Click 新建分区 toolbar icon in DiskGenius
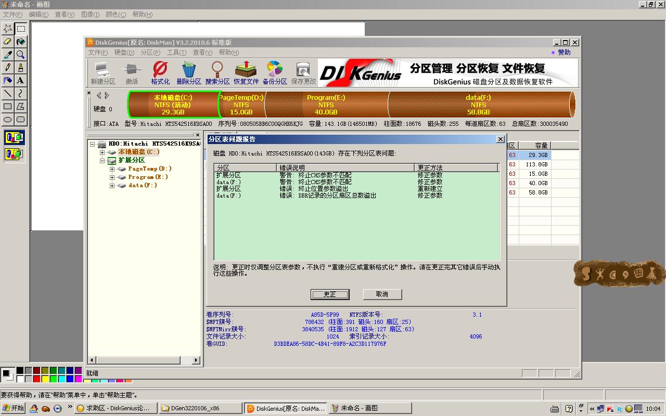The height and width of the screenshot is (416, 666). tap(103, 73)
